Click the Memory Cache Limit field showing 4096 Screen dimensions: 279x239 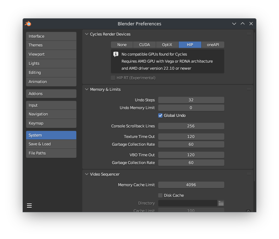pos(191,185)
